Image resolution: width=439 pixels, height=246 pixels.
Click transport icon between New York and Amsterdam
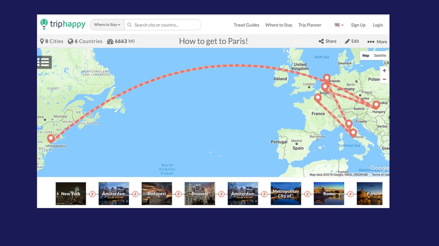[x=93, y=194]
